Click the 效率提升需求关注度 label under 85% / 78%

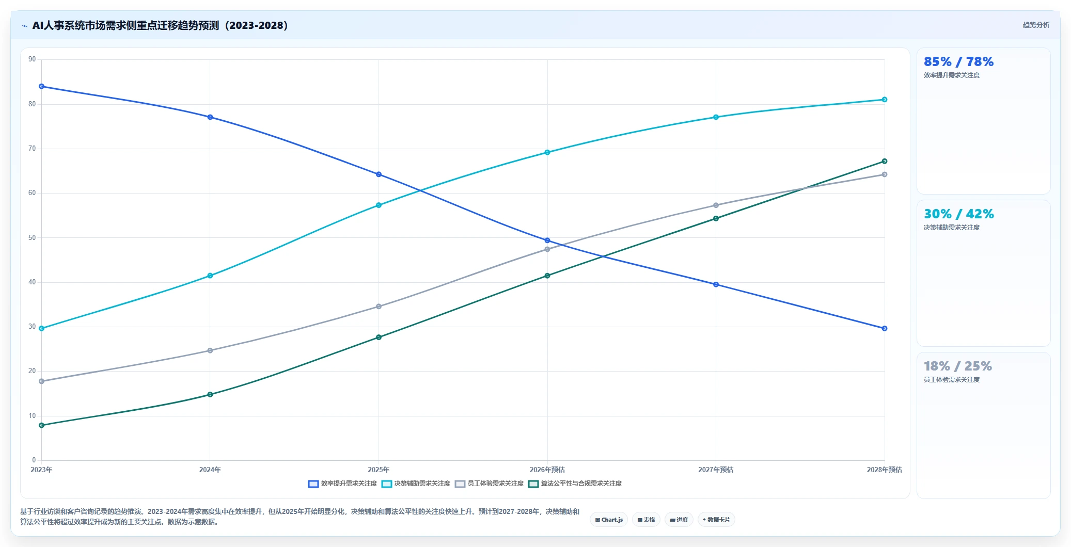pos(952,75)
